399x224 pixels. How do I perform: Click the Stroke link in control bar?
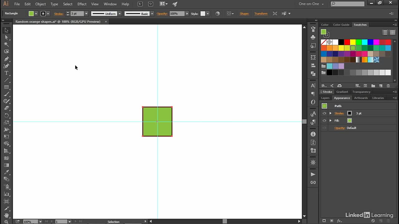point(59,14)
